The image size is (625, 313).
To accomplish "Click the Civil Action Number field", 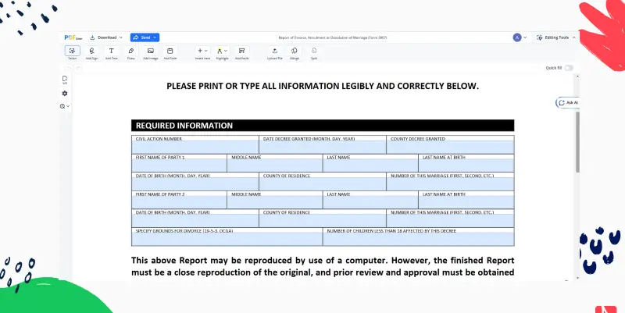I will [195, 145].
